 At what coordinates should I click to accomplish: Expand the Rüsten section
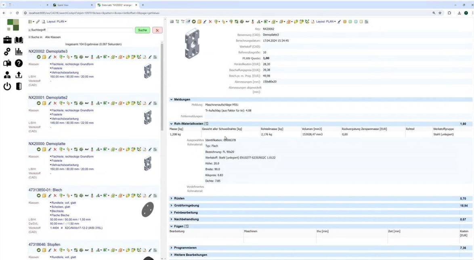click(172, 198)
